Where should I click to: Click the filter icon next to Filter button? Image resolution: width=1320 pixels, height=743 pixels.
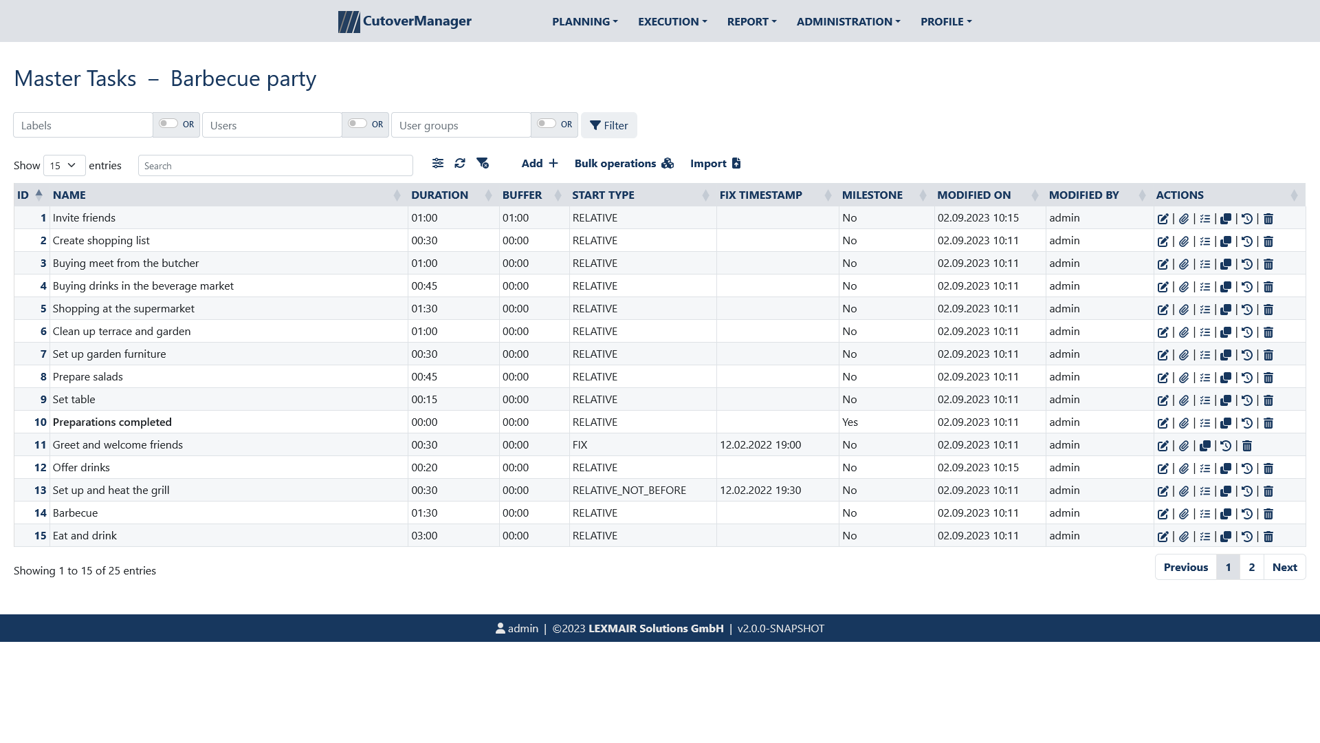(595, 125)
